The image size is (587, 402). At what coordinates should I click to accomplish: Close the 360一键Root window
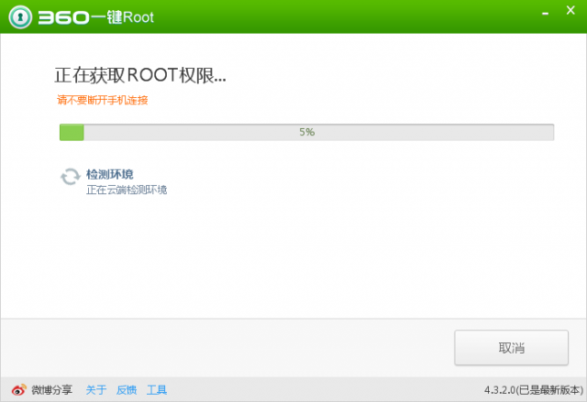click(570, 10)
